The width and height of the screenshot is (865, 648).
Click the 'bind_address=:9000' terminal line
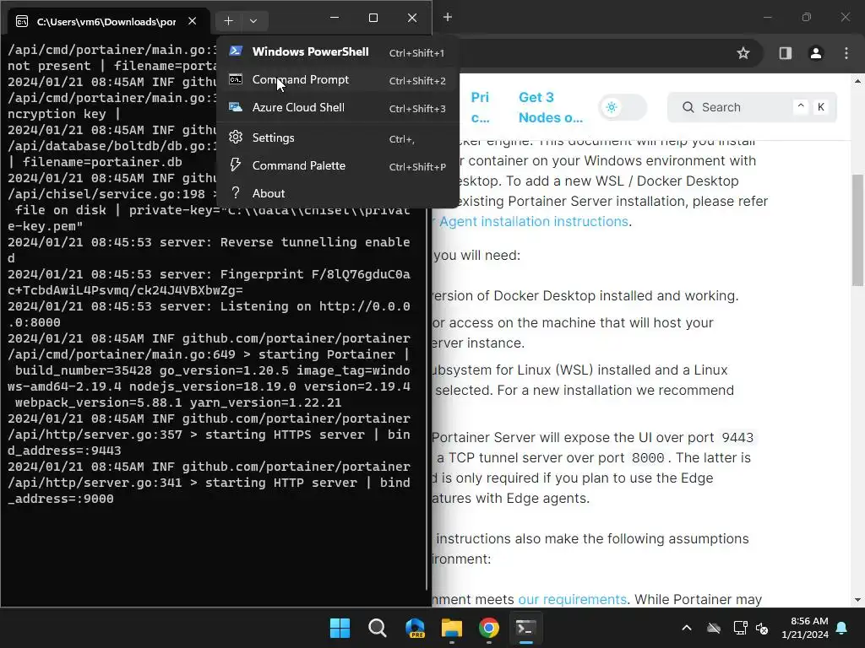pyautogui.click(x=209, y=490)
